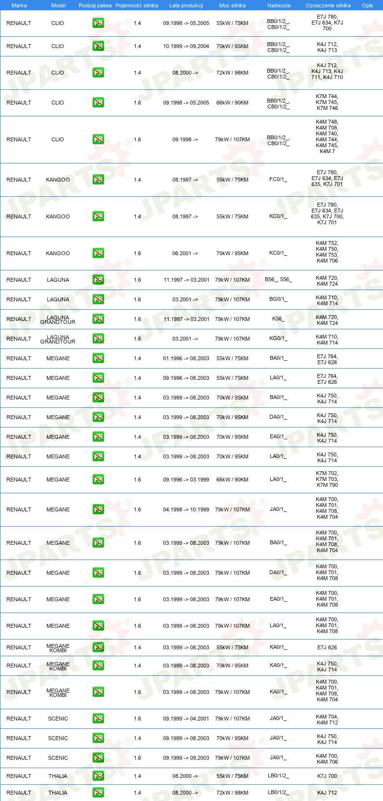The width and height of the screenshot is (383, 801).
Task: Click the Oznaczenie silnika column header
Action: 328,5
